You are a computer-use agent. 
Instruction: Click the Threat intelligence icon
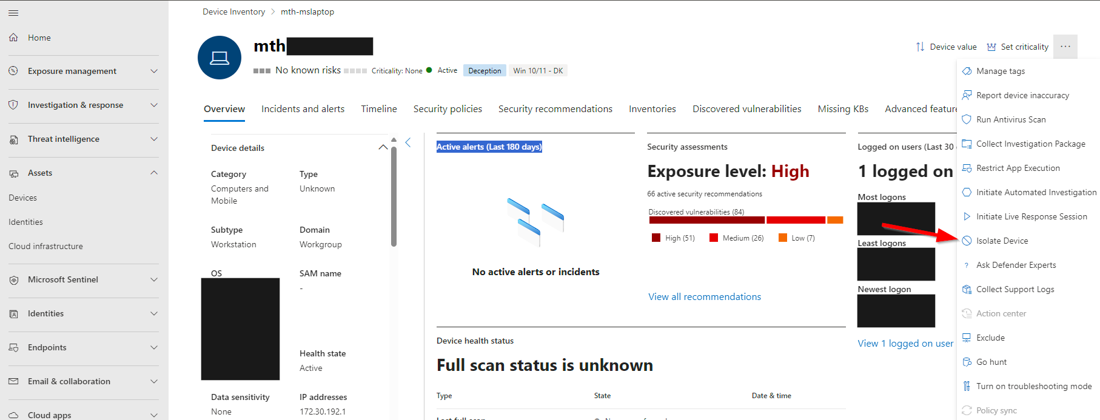click(13, 139)
